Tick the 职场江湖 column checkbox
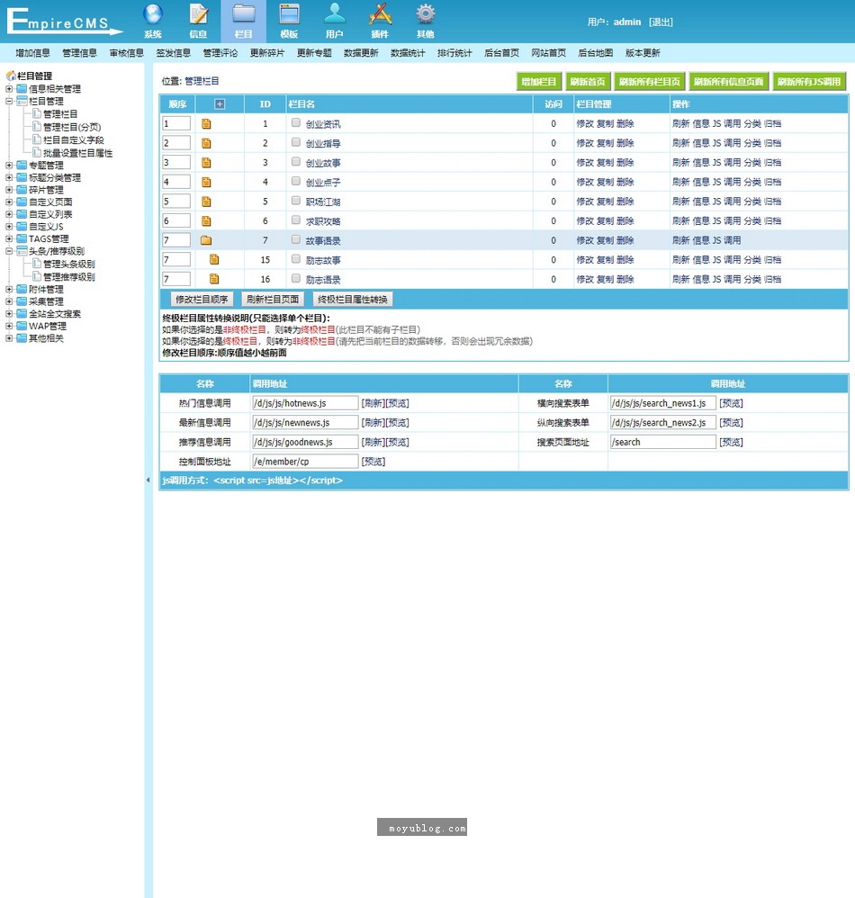855x898 pixels. coord(296,201)
